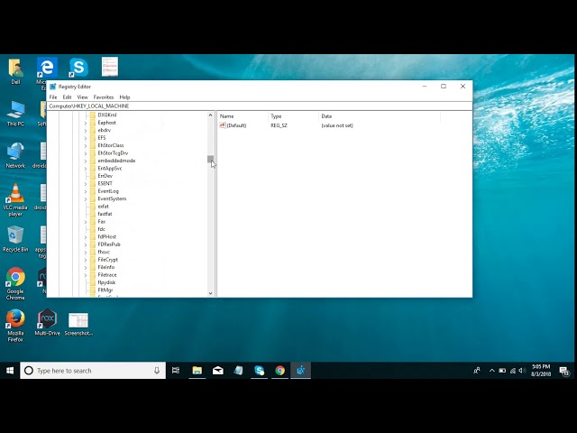Open the Edit menu
This screenshot has width=577, height=433.
[67, 97]
